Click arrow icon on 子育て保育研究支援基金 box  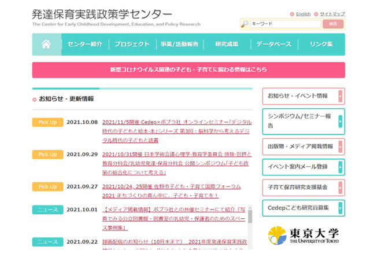(x=341, y=188)
